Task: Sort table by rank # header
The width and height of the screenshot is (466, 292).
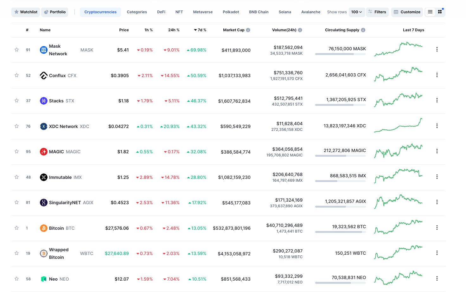Action: click(27, 30)
